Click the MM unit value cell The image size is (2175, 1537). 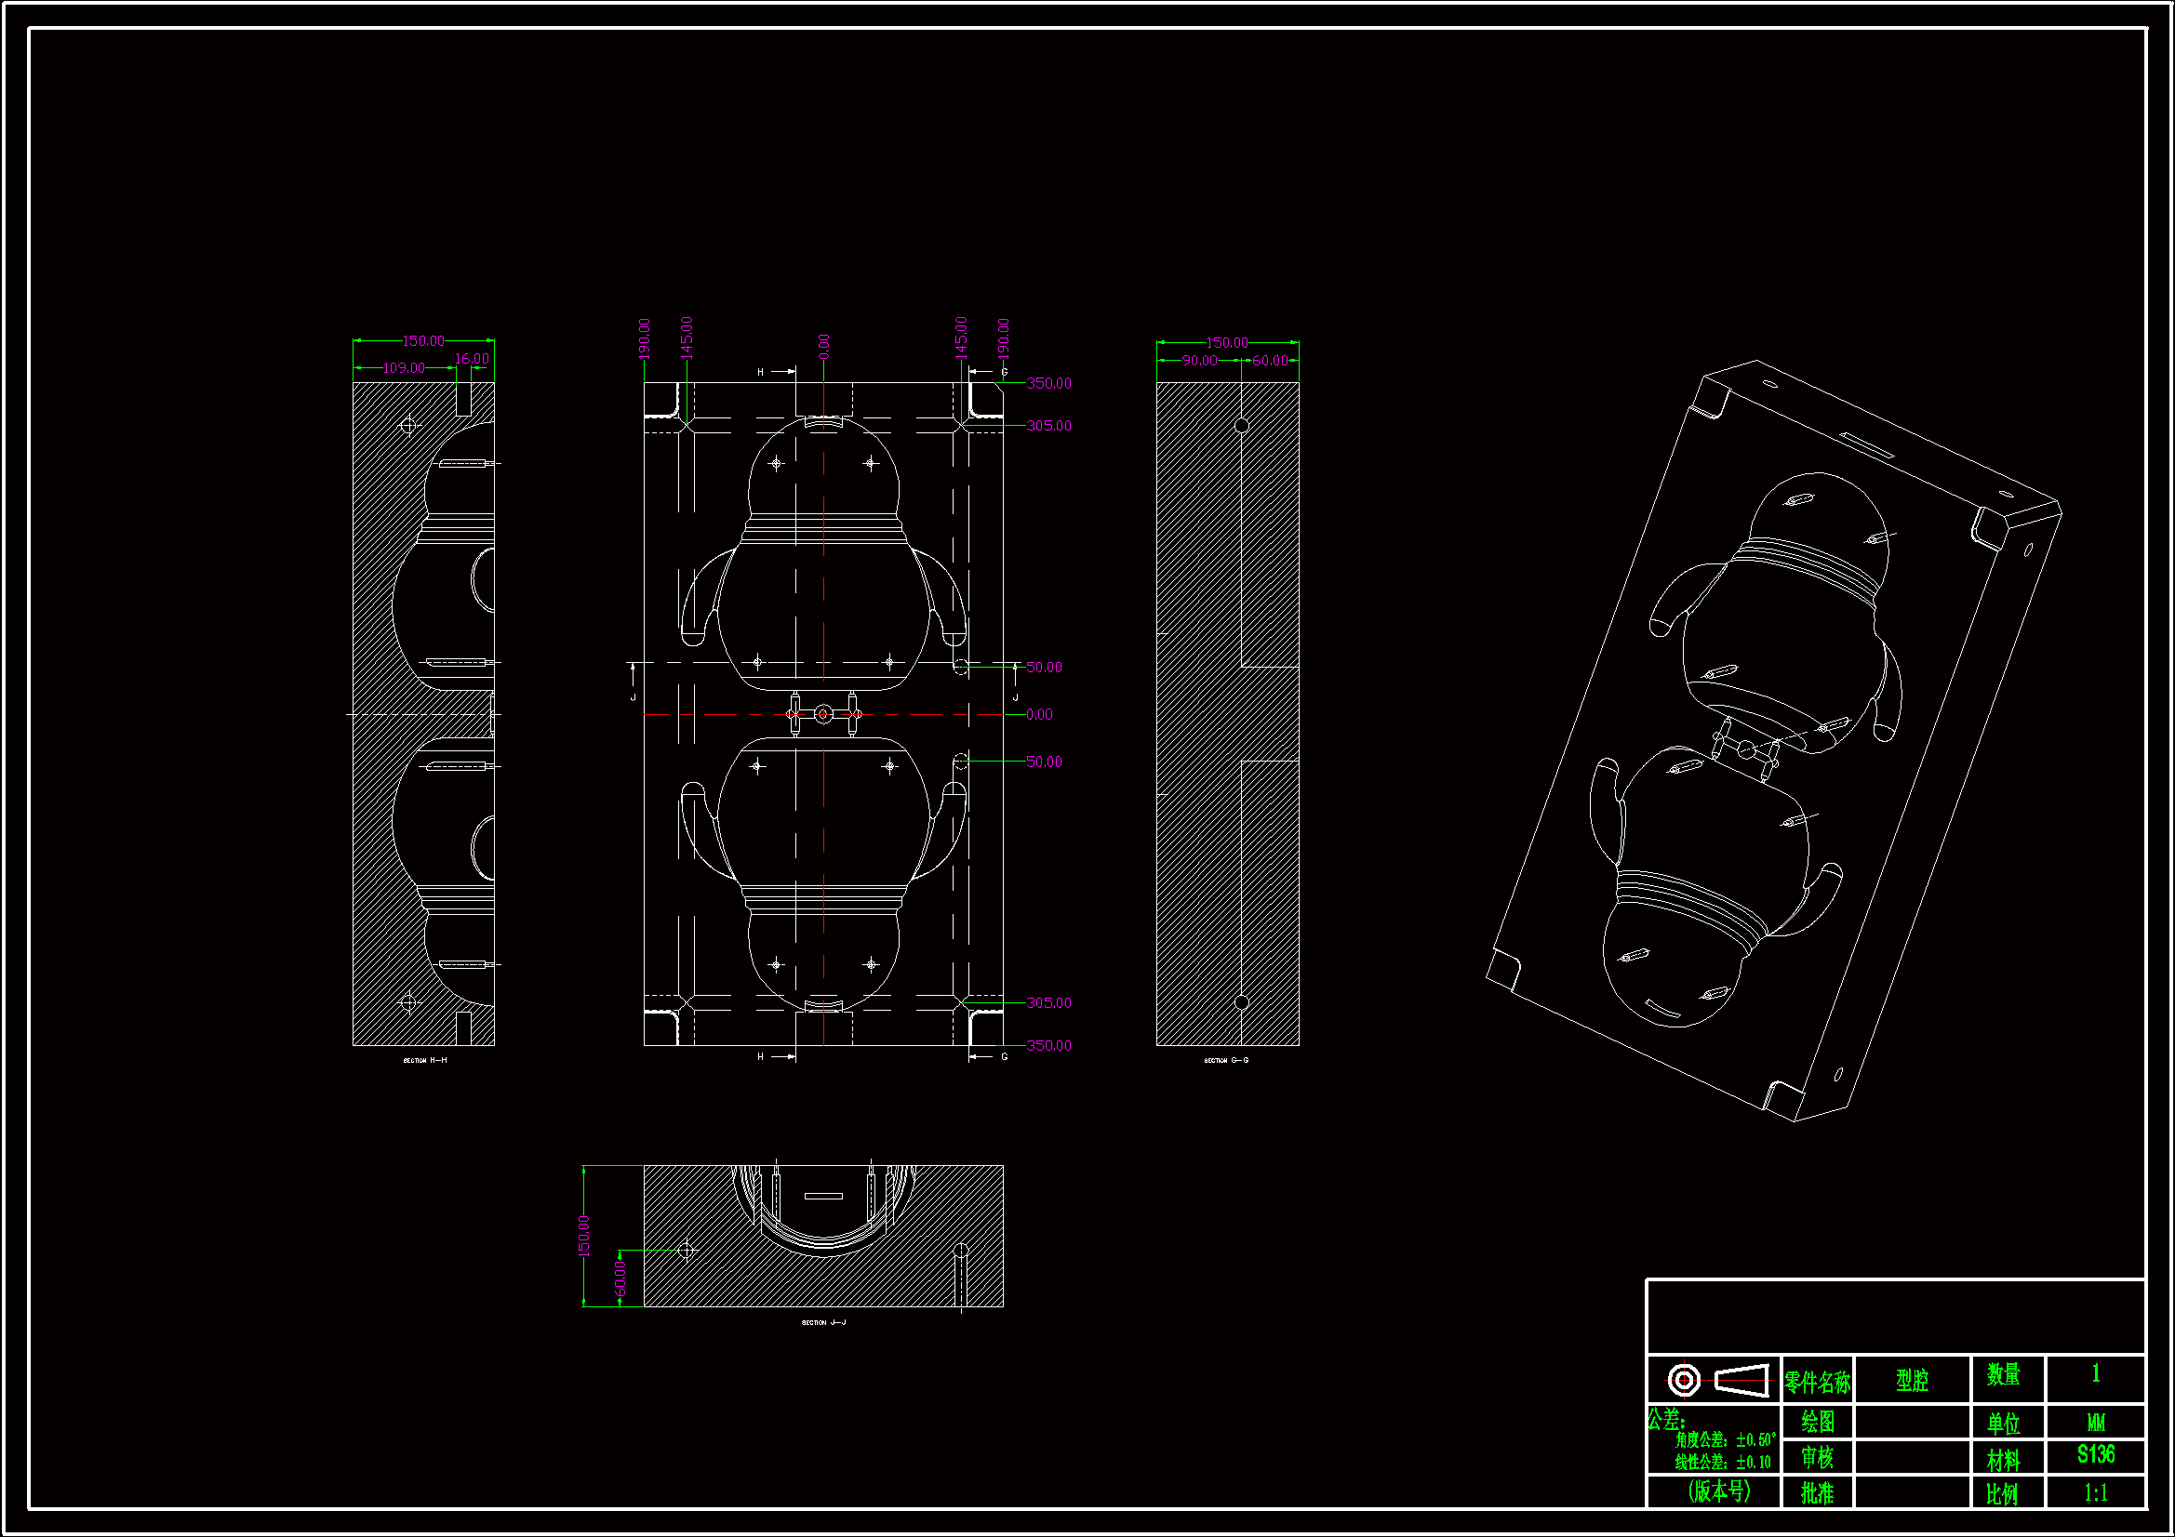[x=2095, y=1423]
